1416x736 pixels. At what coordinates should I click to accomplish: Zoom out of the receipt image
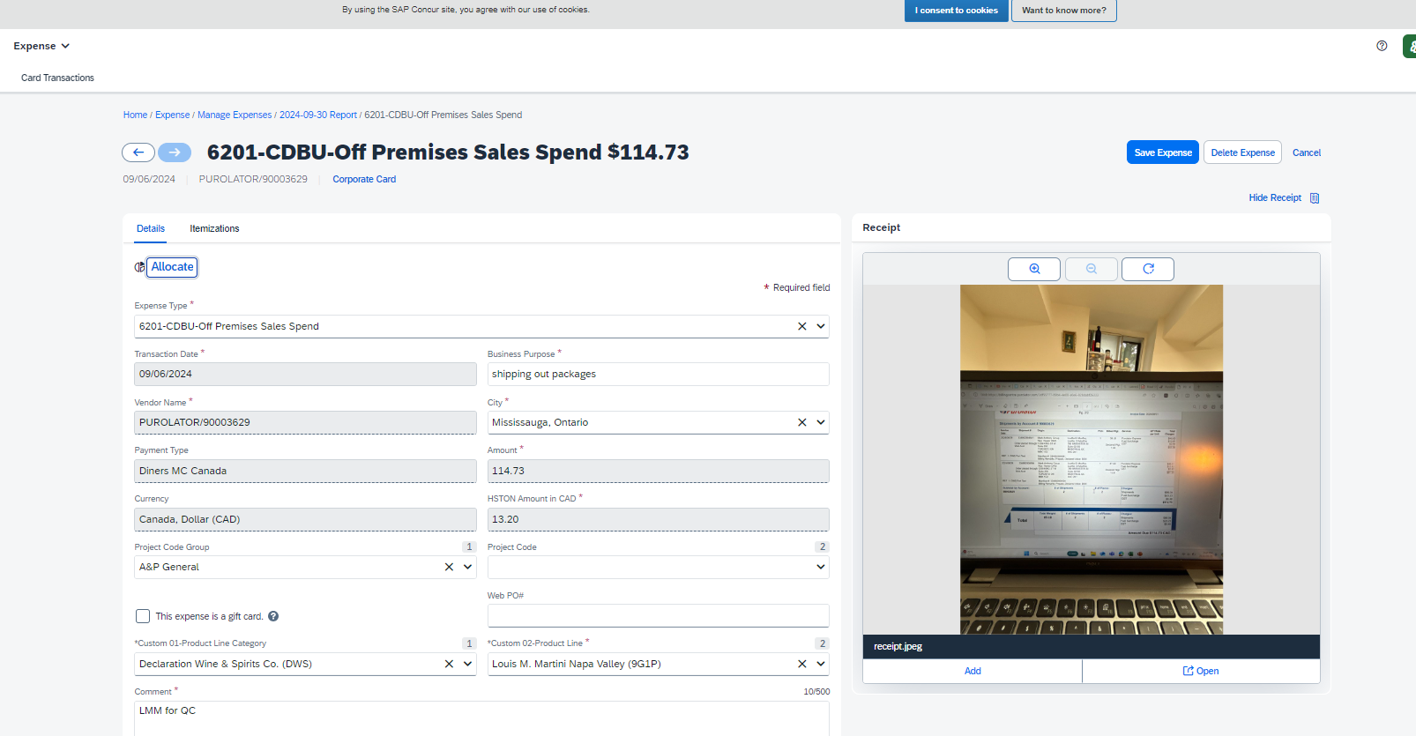click(1091, 269)
